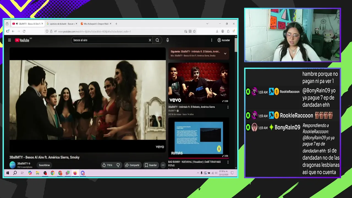Show site security padlock information
The height and width of the screenshot is (198, 352).
51,31
